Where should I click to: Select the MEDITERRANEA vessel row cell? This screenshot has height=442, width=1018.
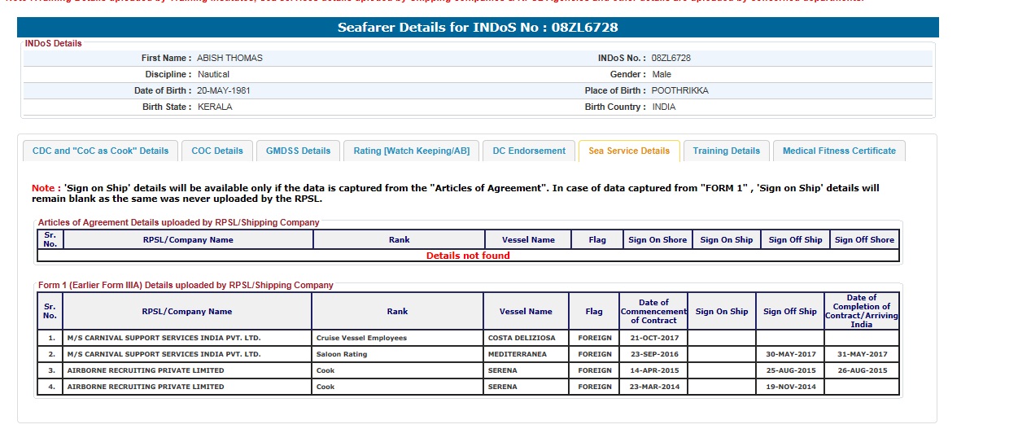tap(518, 354)
